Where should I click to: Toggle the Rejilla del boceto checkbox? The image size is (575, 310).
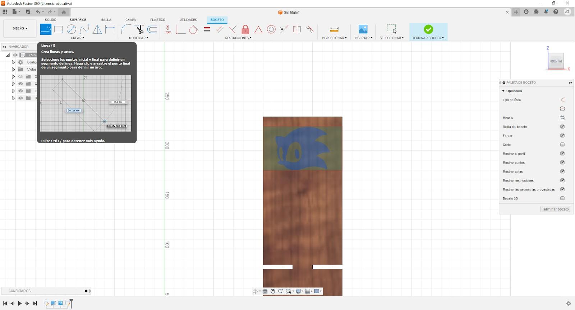(562, 127)
